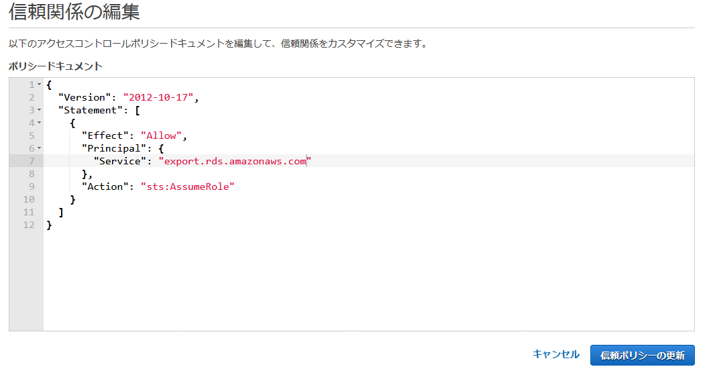Click the "Action" key on line 9
705x373 pixels.
(105, 186)
